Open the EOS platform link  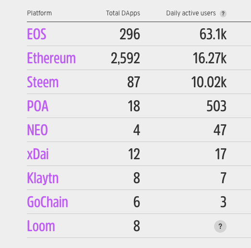tap(36, 34)
